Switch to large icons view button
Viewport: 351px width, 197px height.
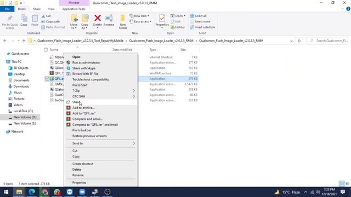coord(347,184)
